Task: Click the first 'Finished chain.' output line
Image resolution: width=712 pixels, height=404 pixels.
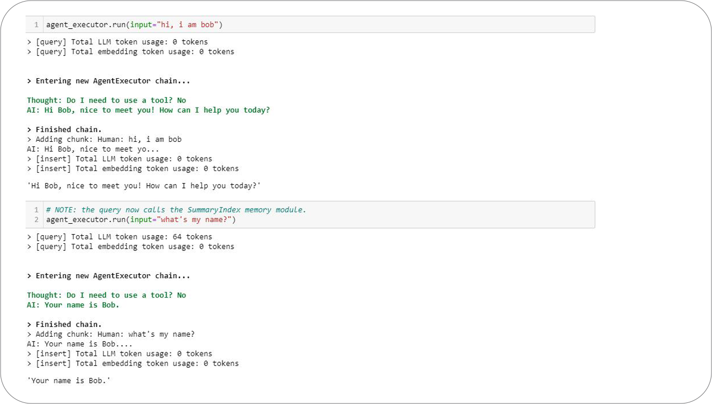Action: tap(64, 130)
